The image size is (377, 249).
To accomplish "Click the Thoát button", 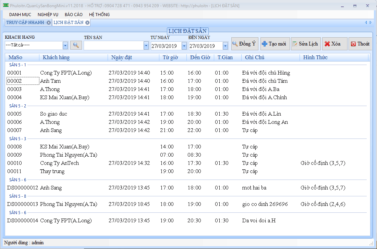I will coord(360,44).
